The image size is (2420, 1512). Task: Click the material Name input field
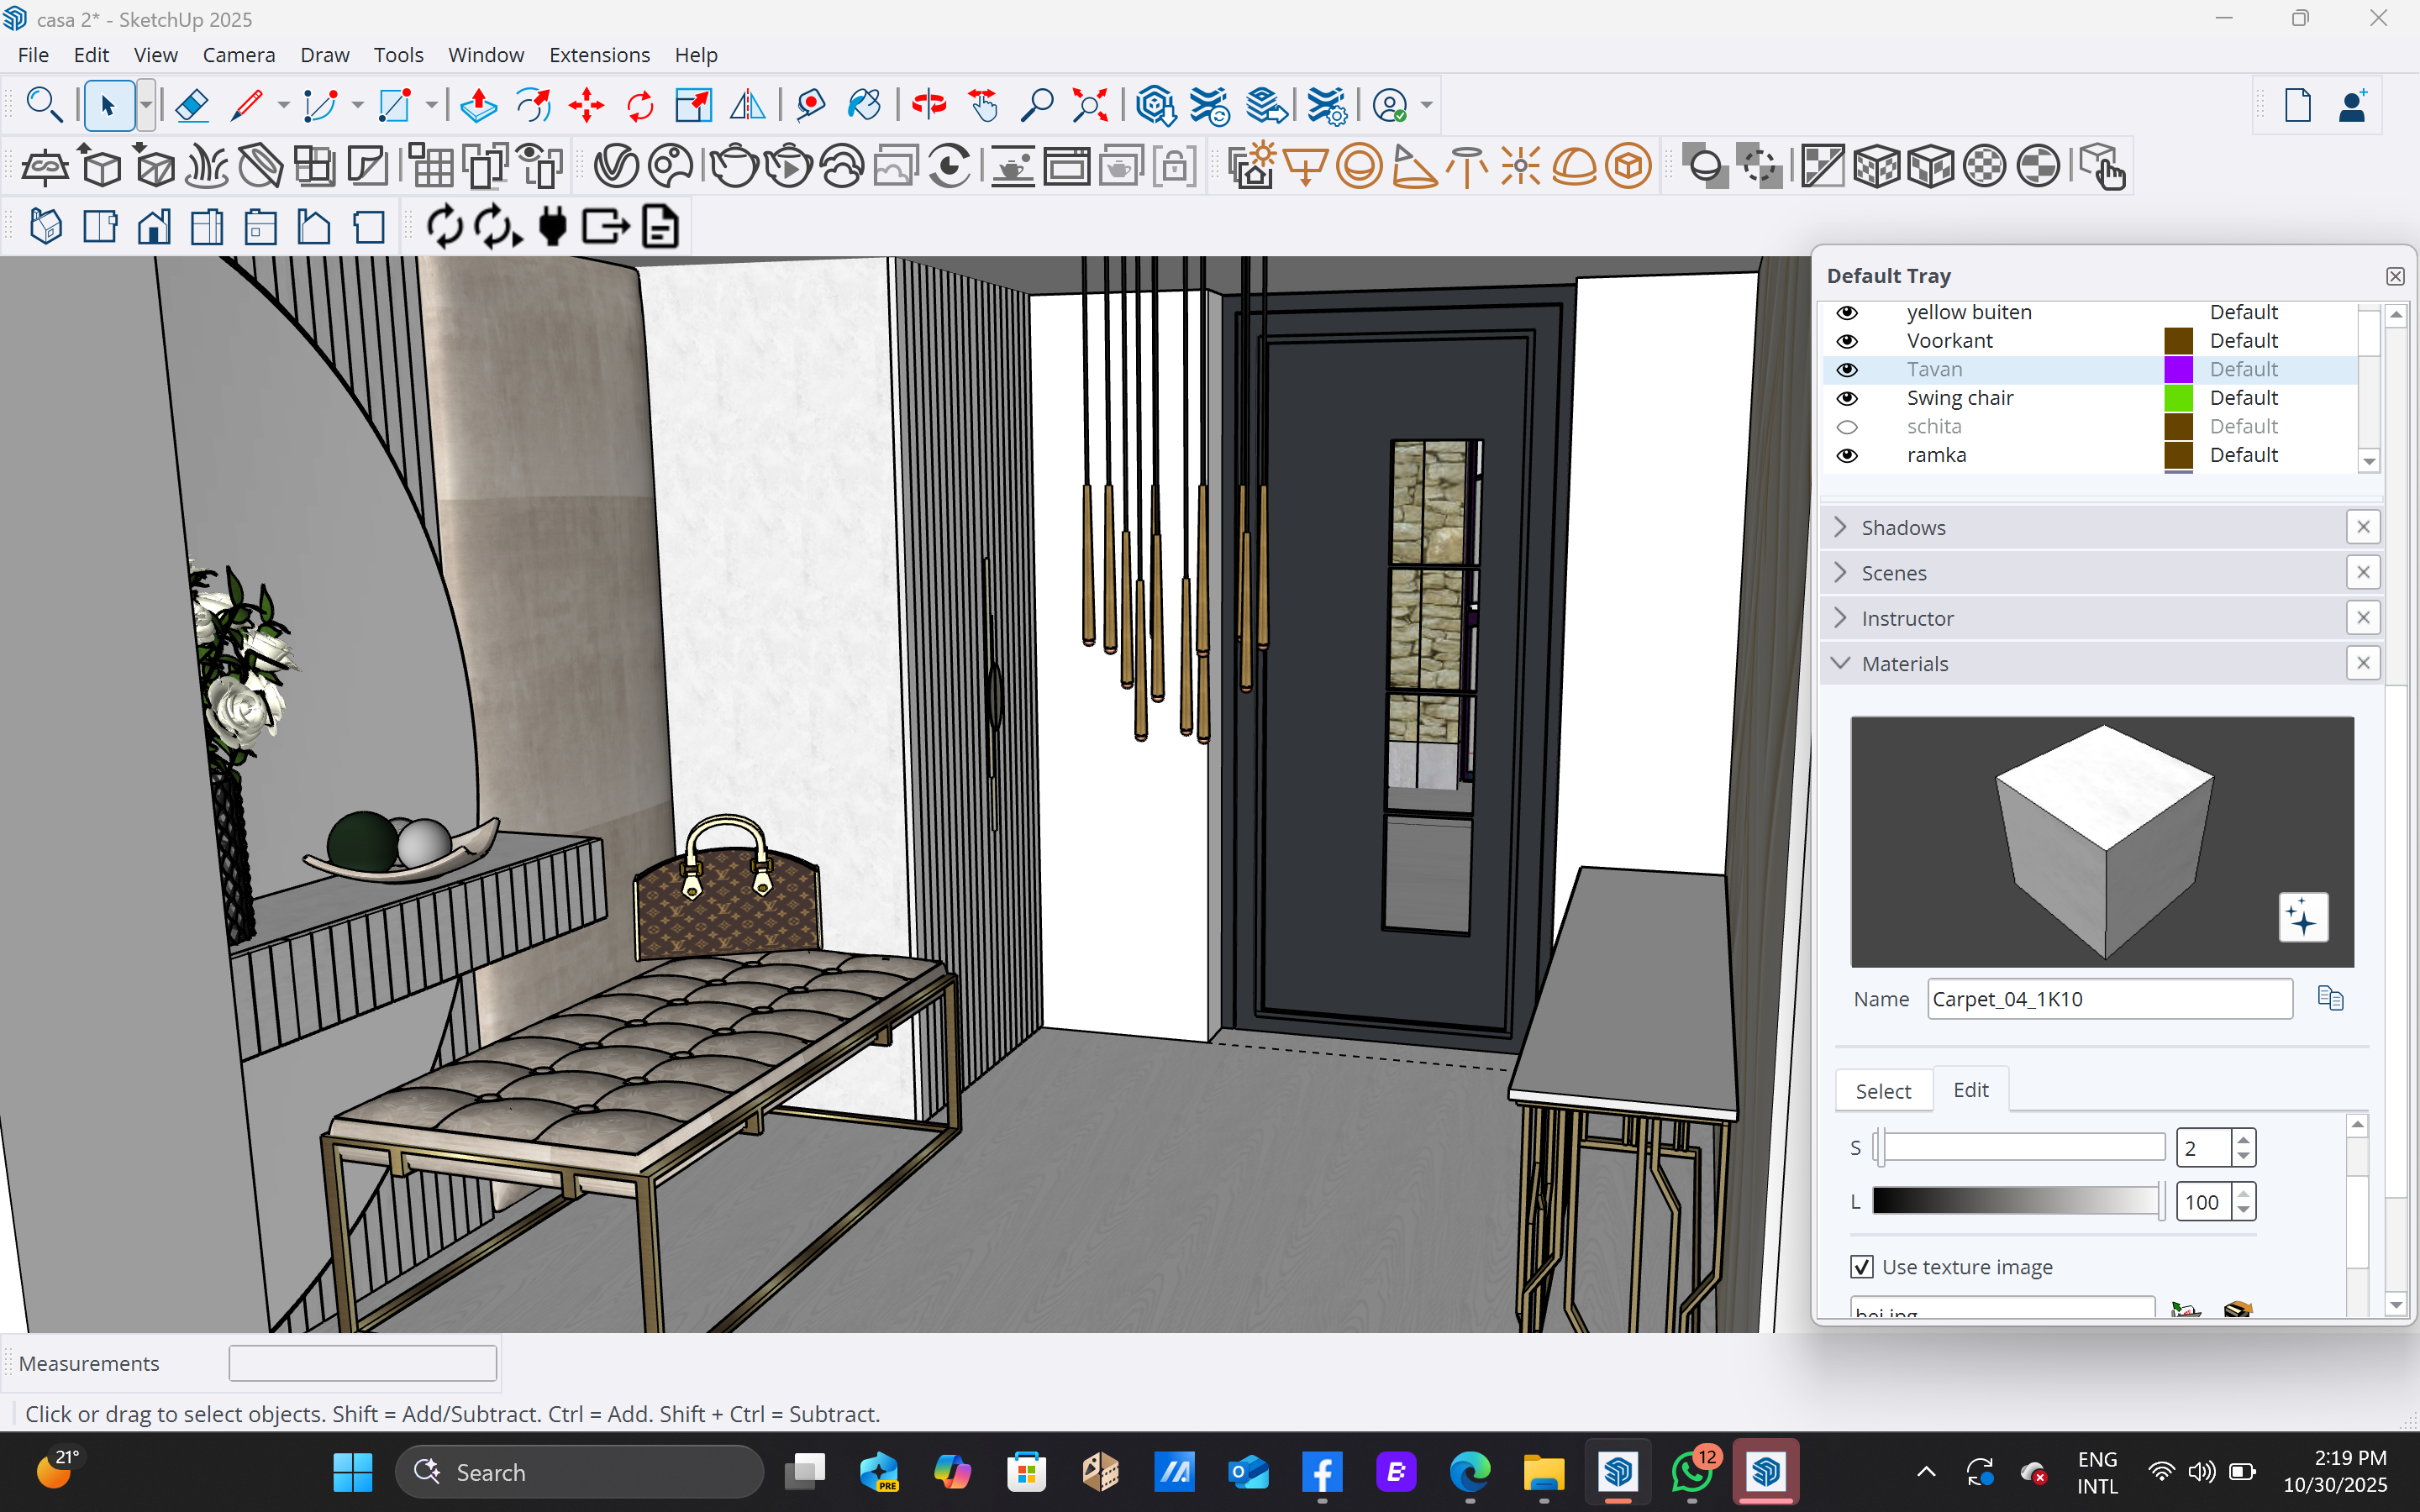point(2108,999)
